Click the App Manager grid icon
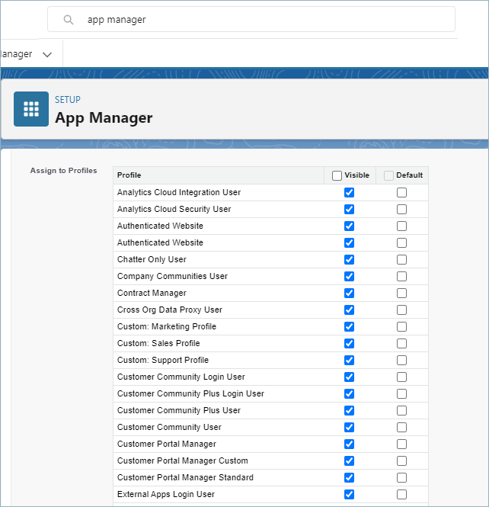Image resolution: width=489 pixels, height=507 pixels. tap(31, 109)
